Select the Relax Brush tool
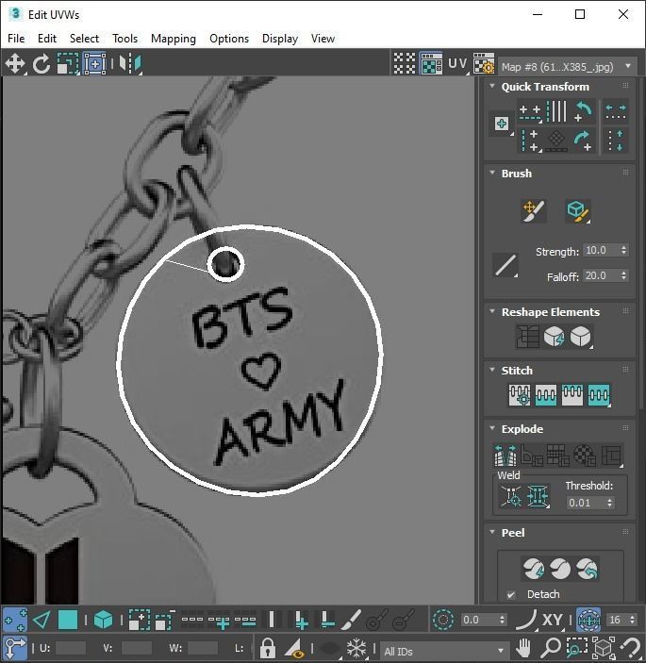The height and width of the screenshot is (663, 646). click(577, 211)
